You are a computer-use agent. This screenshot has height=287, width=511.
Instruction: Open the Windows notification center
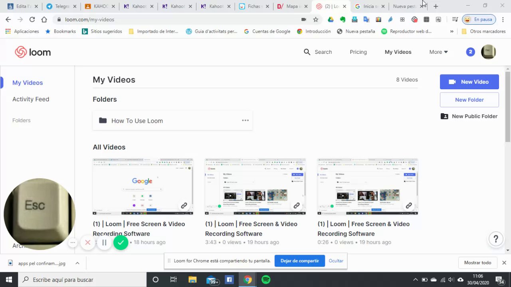[499, 279]
